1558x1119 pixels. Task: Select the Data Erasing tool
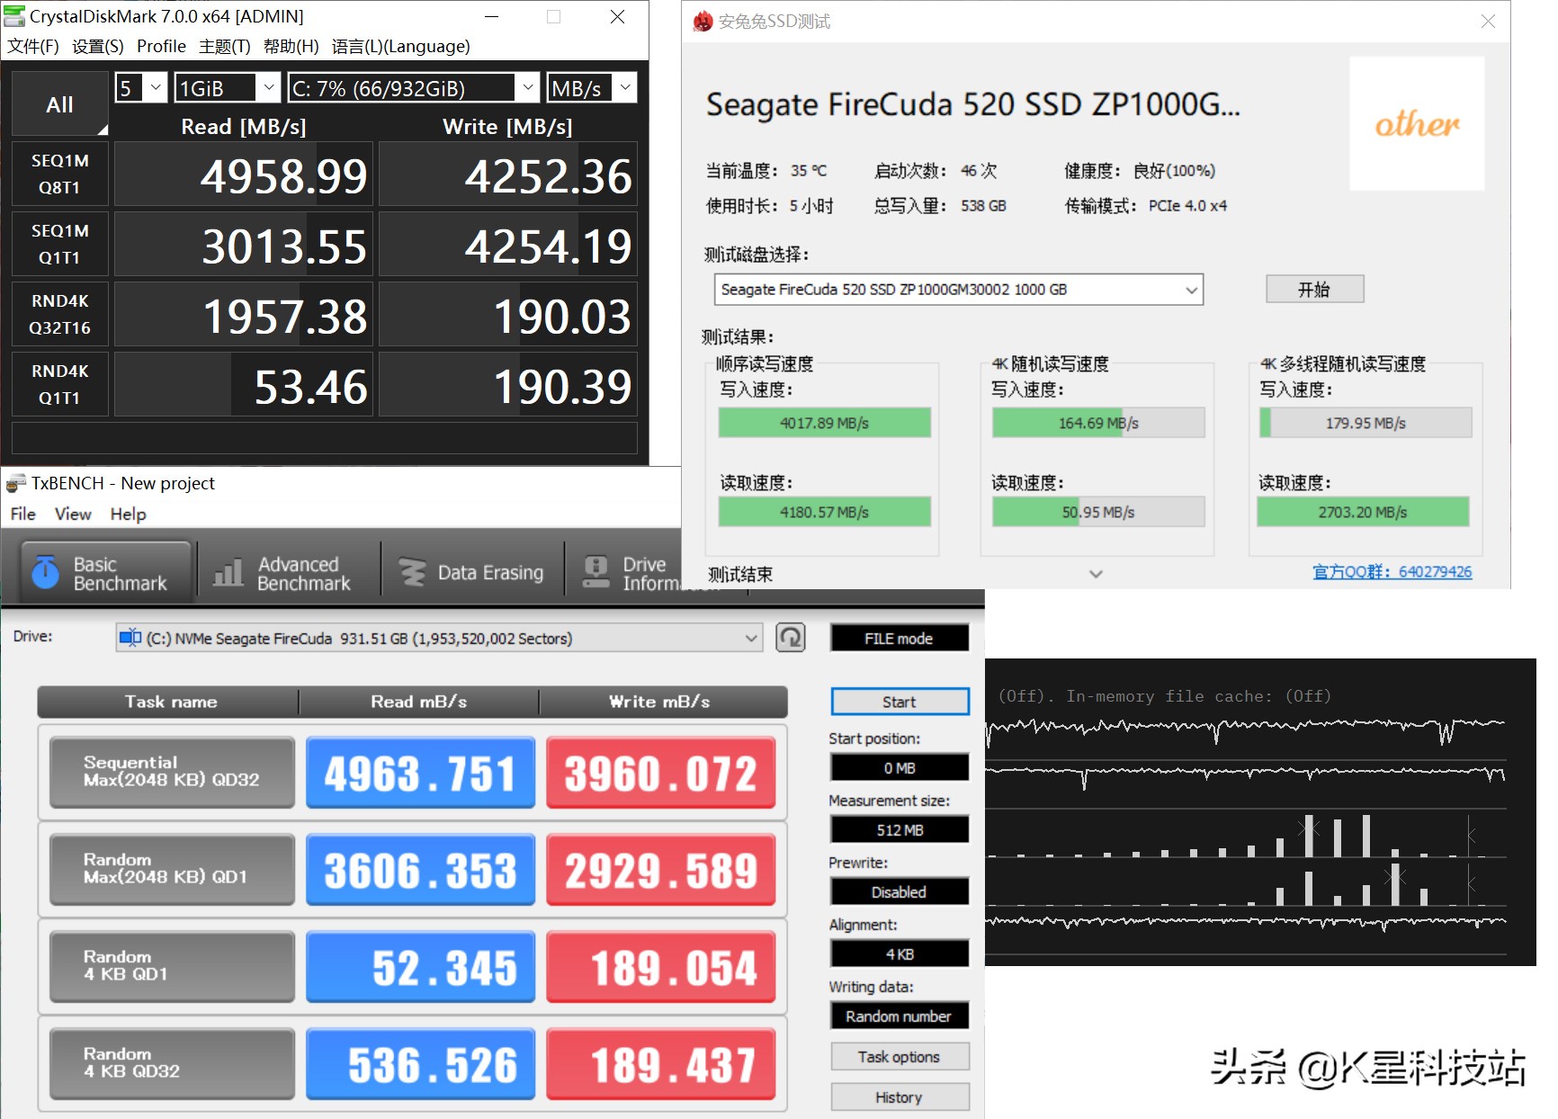pos(470,571)
